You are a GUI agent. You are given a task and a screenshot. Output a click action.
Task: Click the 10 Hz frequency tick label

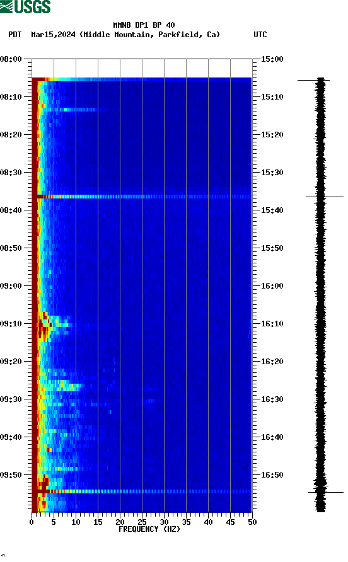pos(76,522)
